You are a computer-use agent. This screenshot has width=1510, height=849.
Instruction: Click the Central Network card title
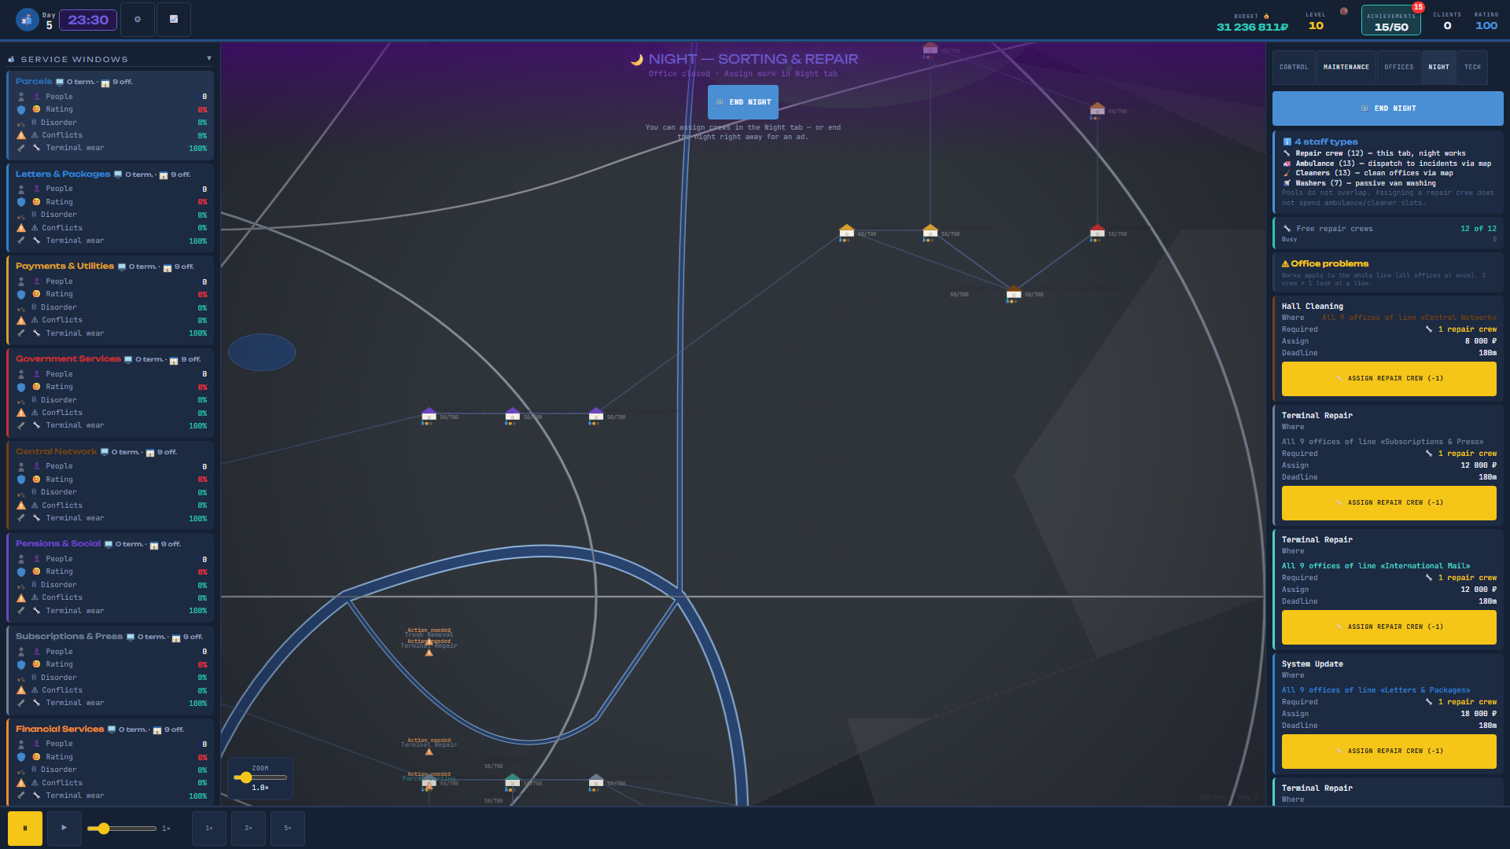[57, 452]
